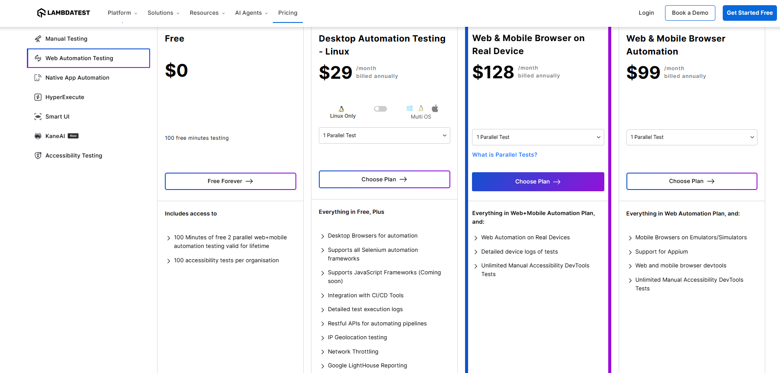Viewport: 780px width, 373px height.
Task: Click the Linux penguin icon above Linux Only
Action: point(341,109)
